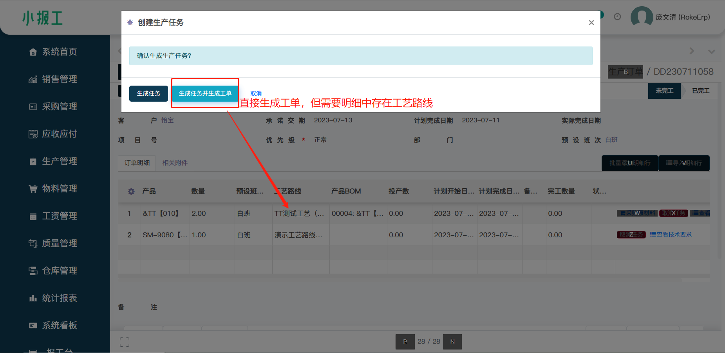This screenshot has height=353, width=725.
Task: Open 销售管理 chart icon in sidebar
Action: 33,79
